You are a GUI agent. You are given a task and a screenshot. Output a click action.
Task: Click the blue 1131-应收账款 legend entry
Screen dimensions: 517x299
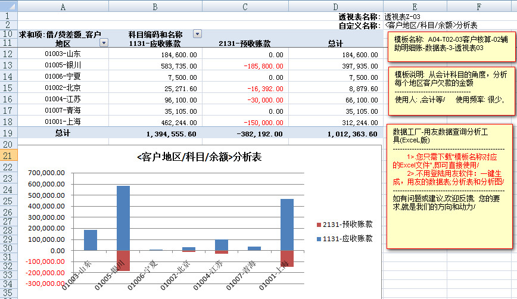(347, 238)
